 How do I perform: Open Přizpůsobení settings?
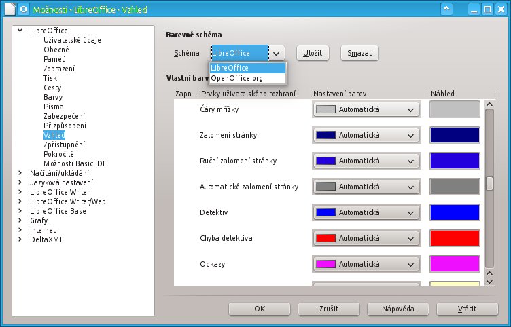[65, 126]
